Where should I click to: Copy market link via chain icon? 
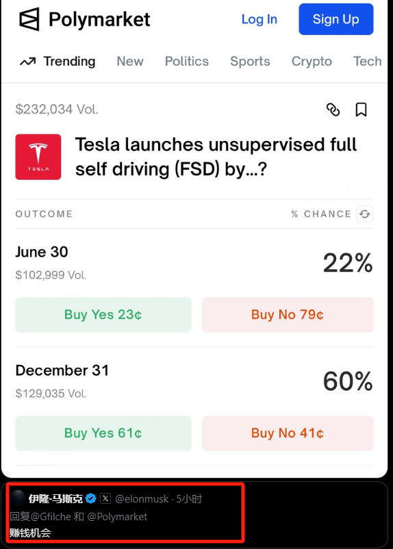[x=333, y=110]
